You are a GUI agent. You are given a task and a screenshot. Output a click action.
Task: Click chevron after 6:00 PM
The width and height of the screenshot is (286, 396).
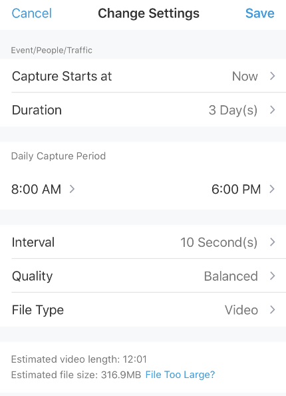pos(272,189)
